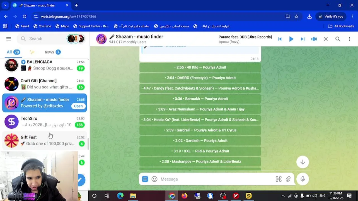This screenshot has height=201, width=358.
Task: Open the stories avatars beside search
Action: click(x=76, y=39)
